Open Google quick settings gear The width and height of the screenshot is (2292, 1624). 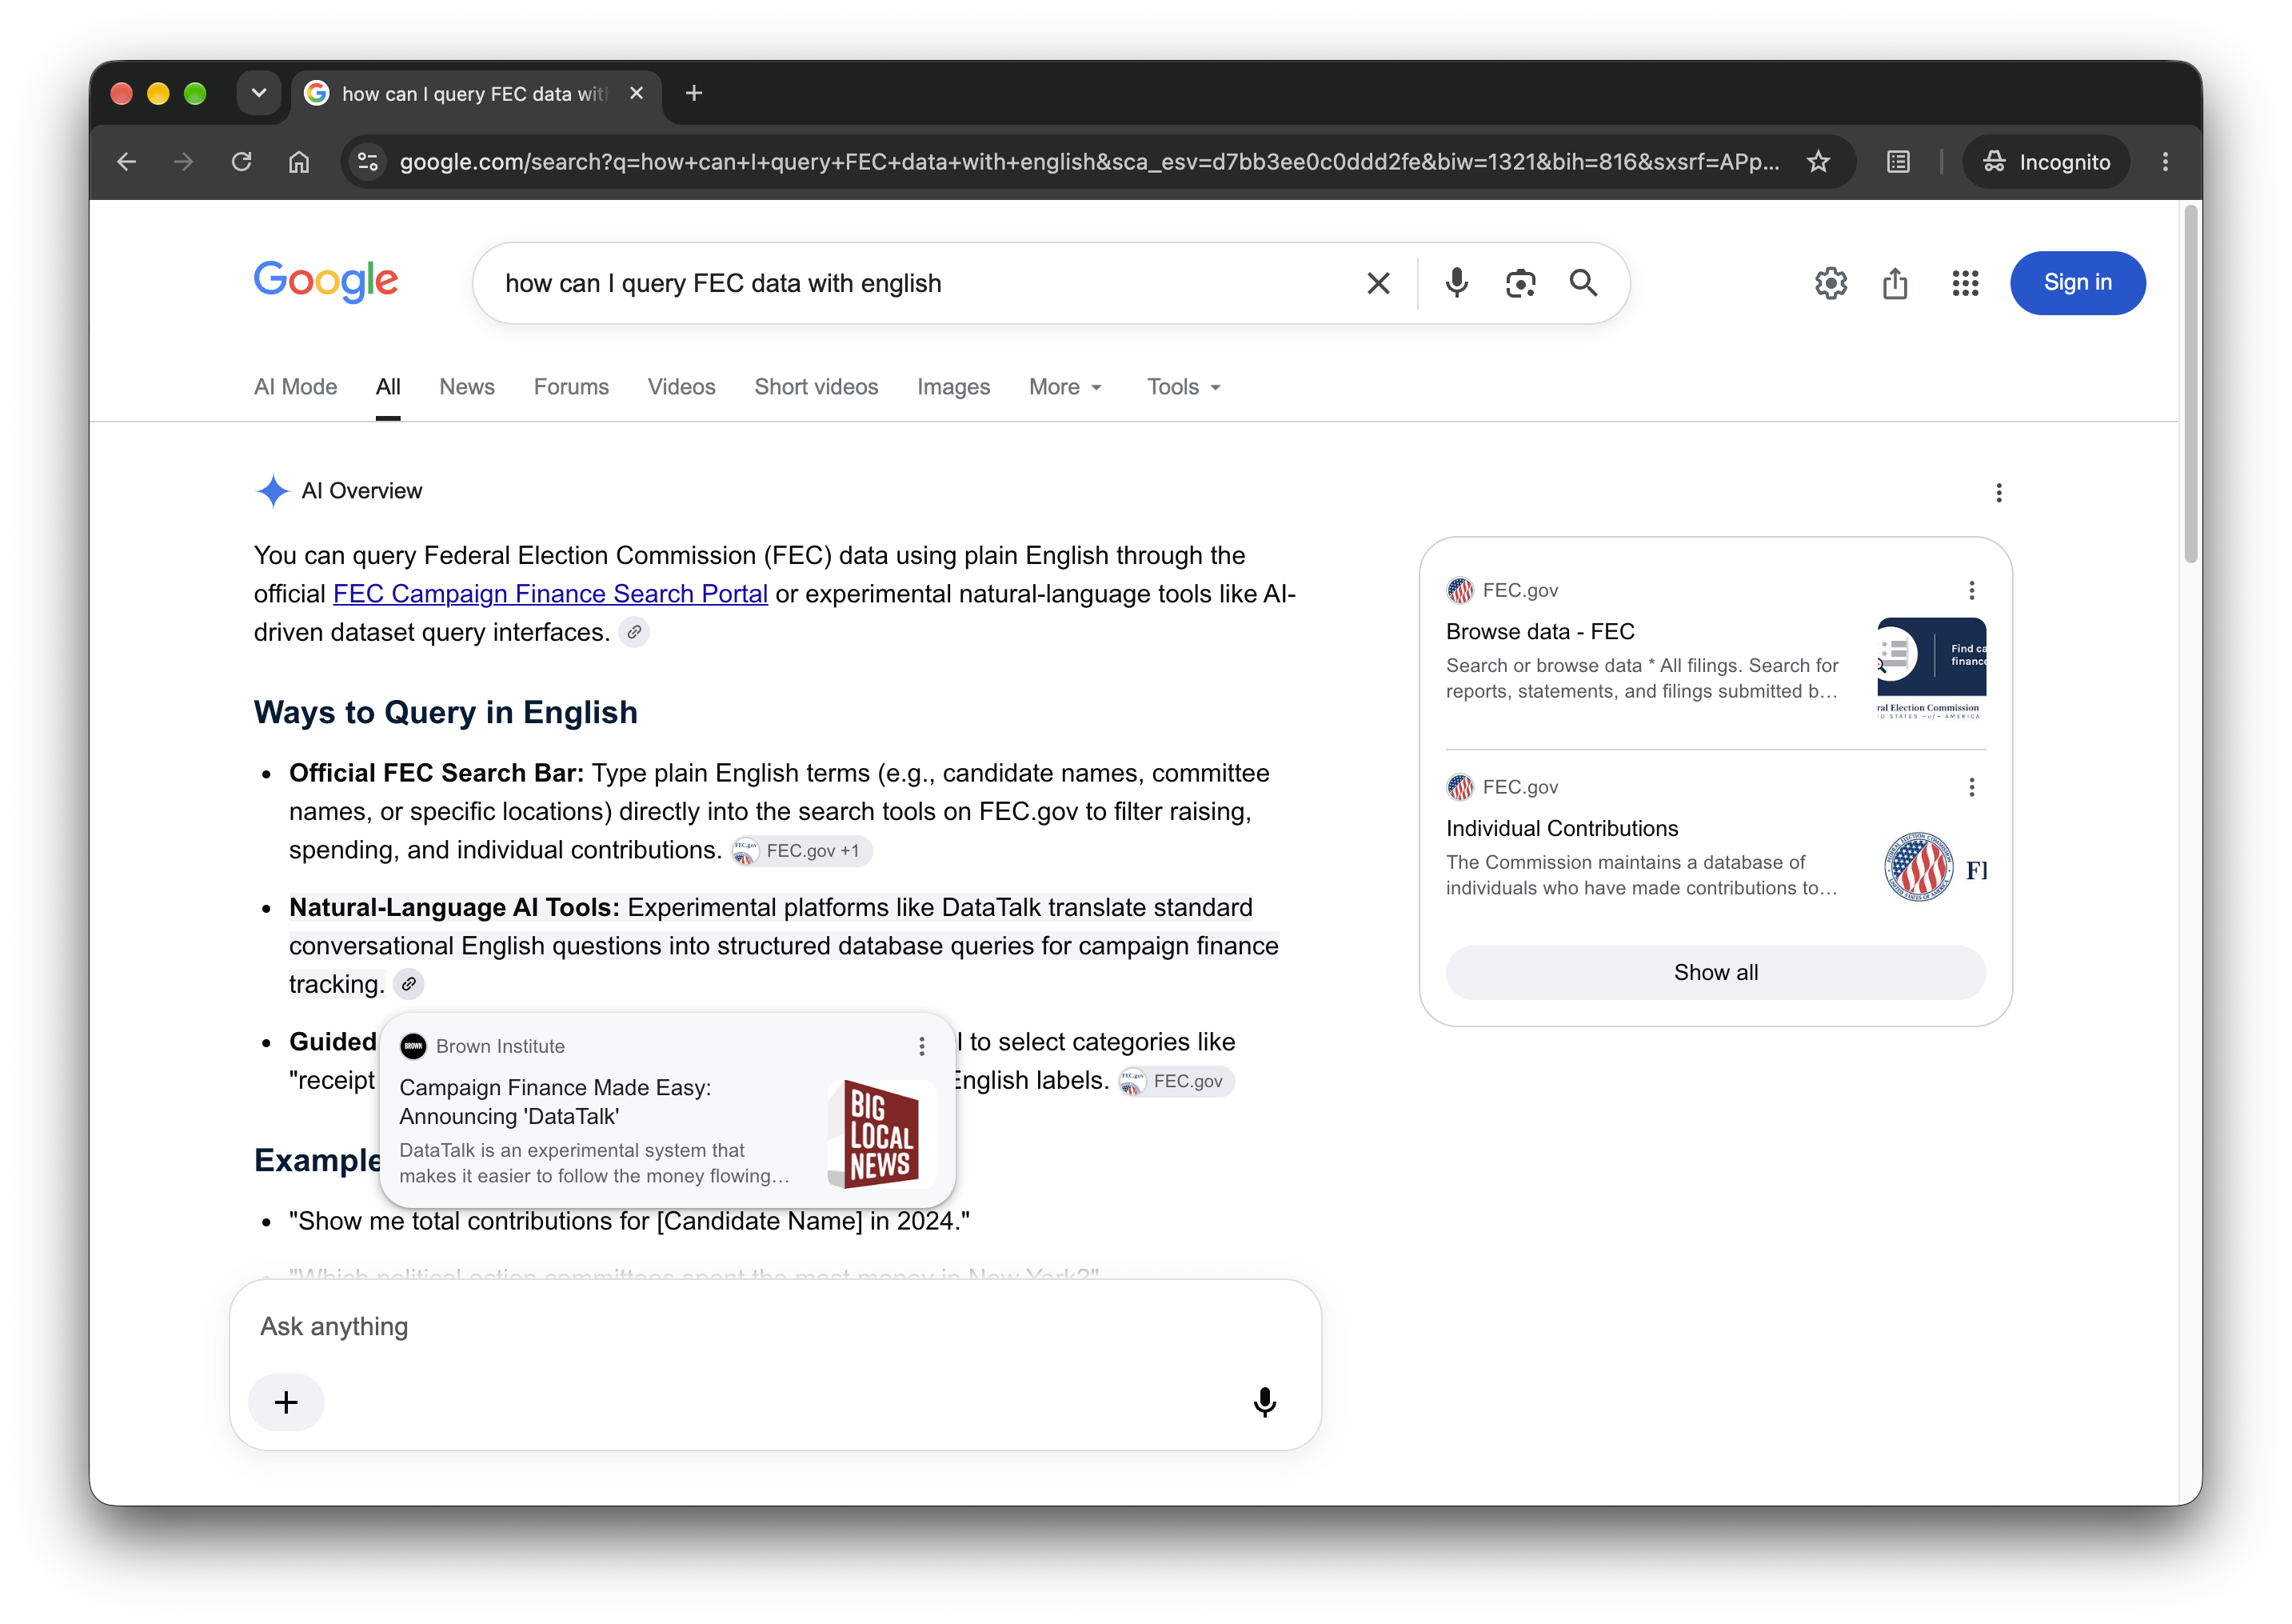coord(1831,283)
